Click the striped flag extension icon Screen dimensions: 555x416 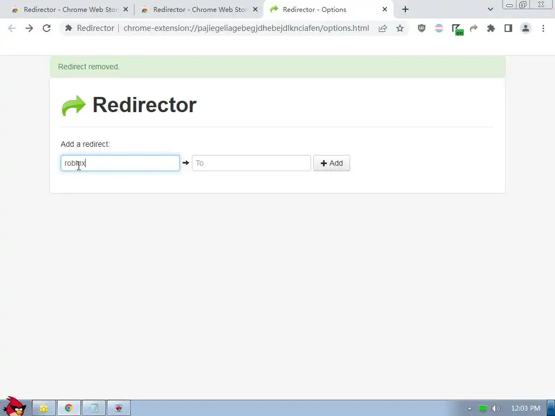(439, 28)
